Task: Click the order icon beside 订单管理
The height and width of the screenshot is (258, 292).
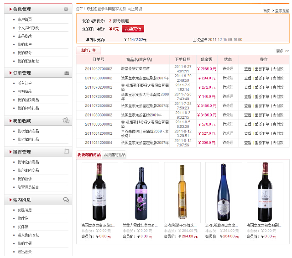Action: pos(66,73)
